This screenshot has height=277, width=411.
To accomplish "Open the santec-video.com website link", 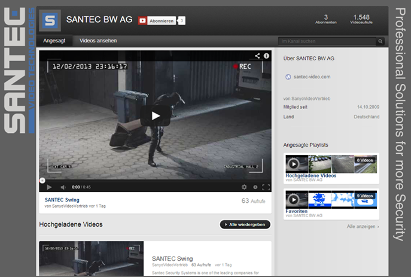I will [312, 77].
